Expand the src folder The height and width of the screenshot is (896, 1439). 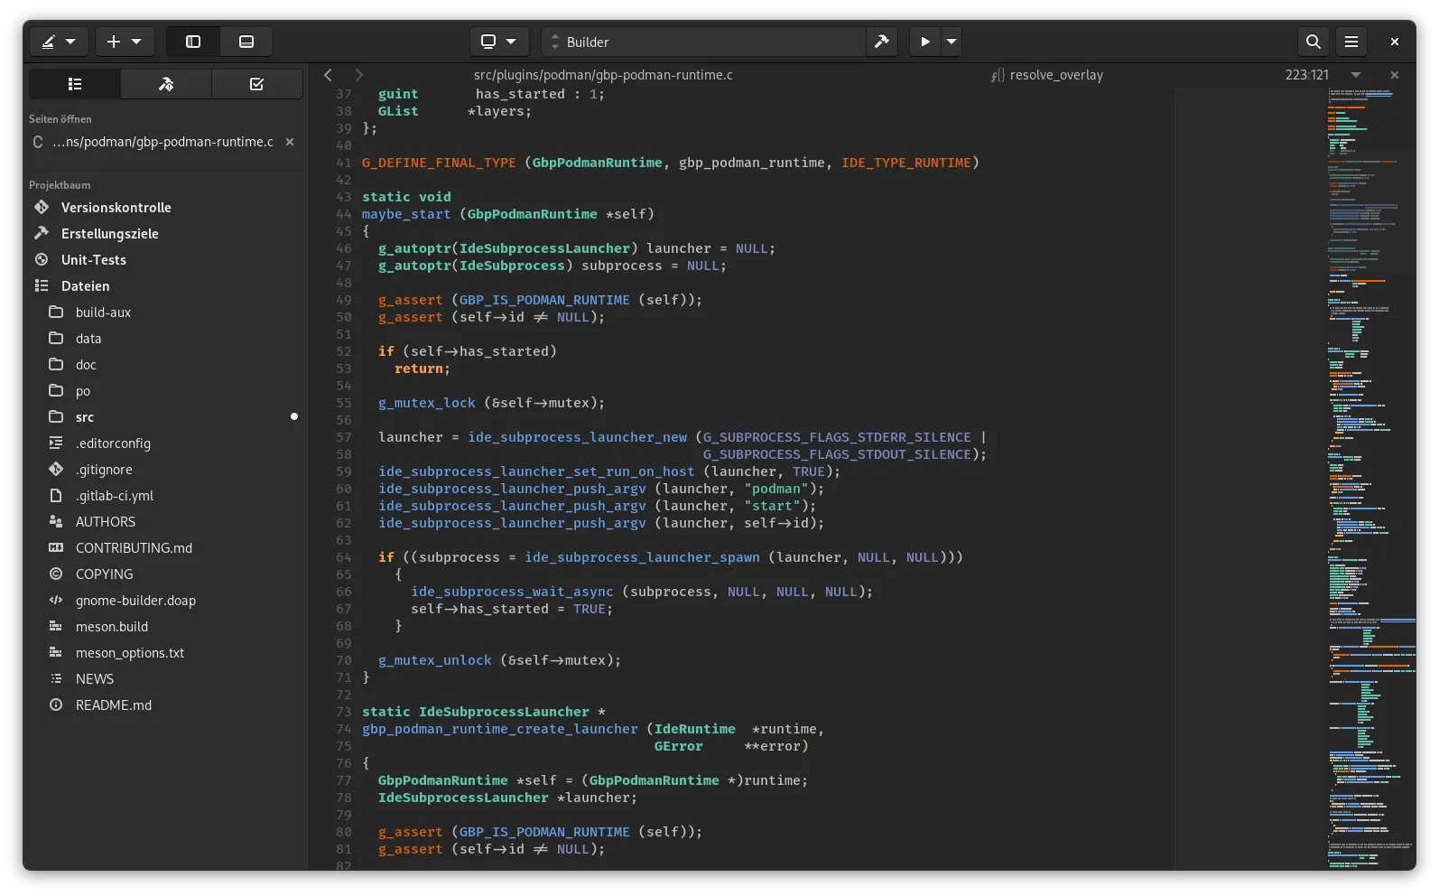click(x=85, y=417)
